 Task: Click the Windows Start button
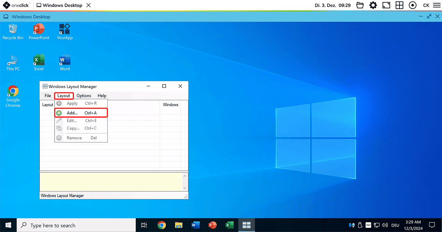[8, 225]
